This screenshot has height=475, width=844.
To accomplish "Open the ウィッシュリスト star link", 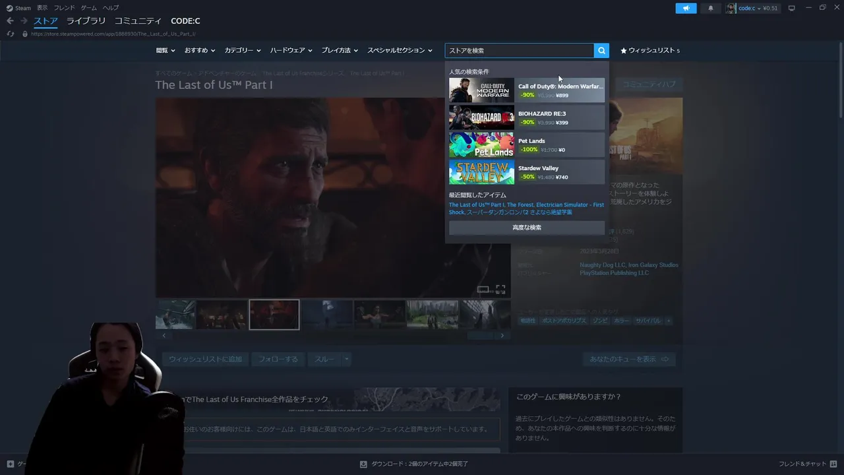I will (x=650, y=50).
